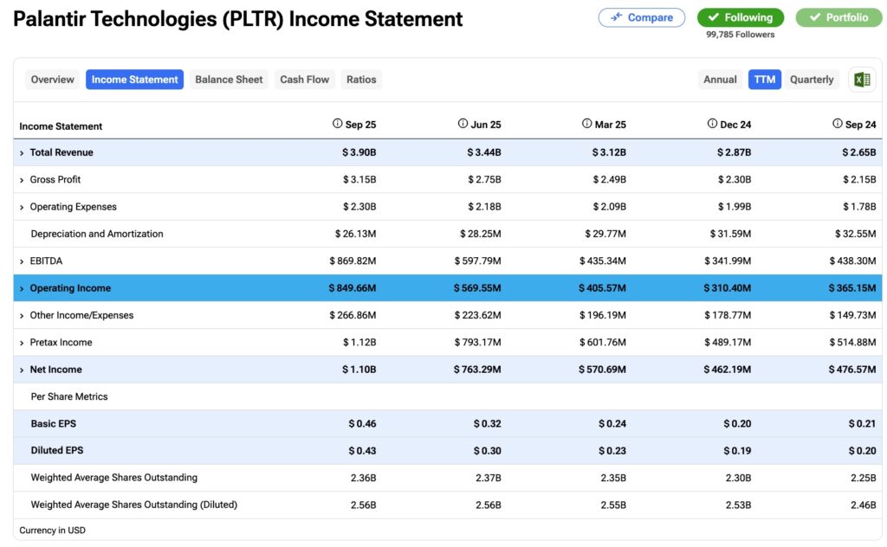The width and height of the screenshot is (887, 547).
Task: Expand the EBITDA row details
Action: pos(22,261)
